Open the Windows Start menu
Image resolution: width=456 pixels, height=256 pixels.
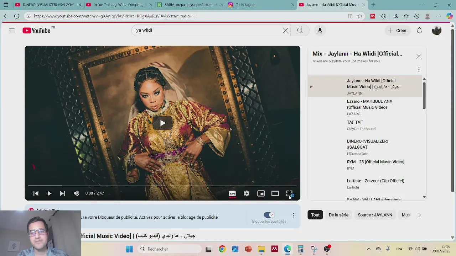pos(129,249)
